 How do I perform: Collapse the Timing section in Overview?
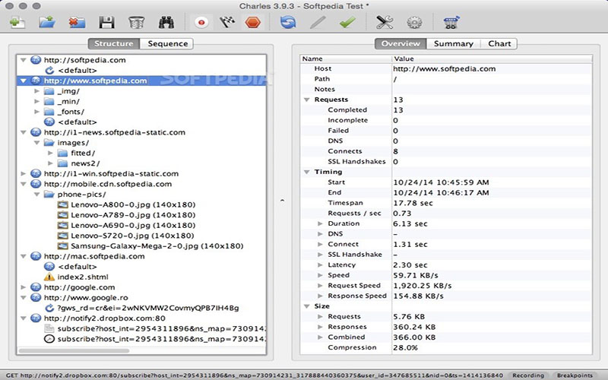click(307, 172)
